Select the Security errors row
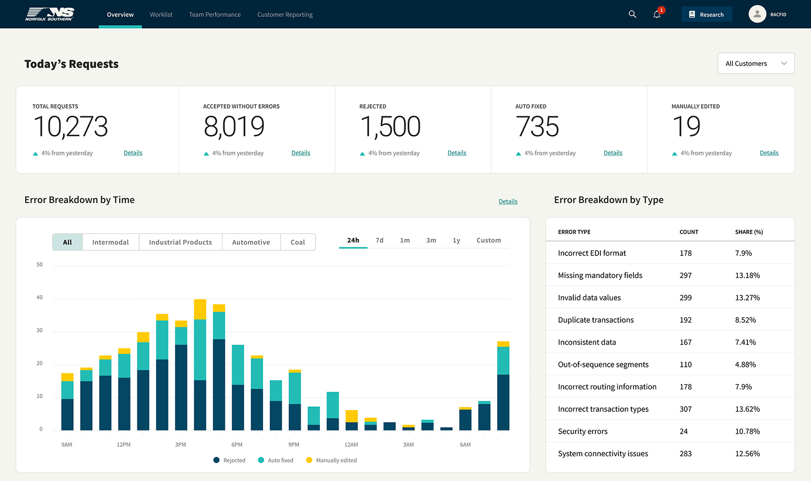Viewport: 811px width, 481px height. [670, 431]
